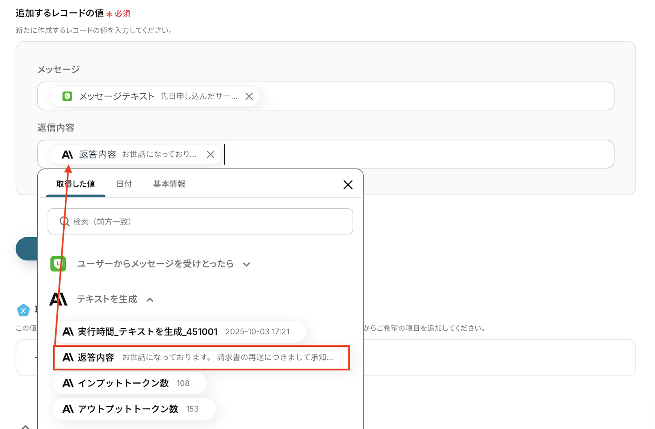
Task: Click the LINE icon beside ユーザーからメッセージを受けとったら
Action: 58,264
